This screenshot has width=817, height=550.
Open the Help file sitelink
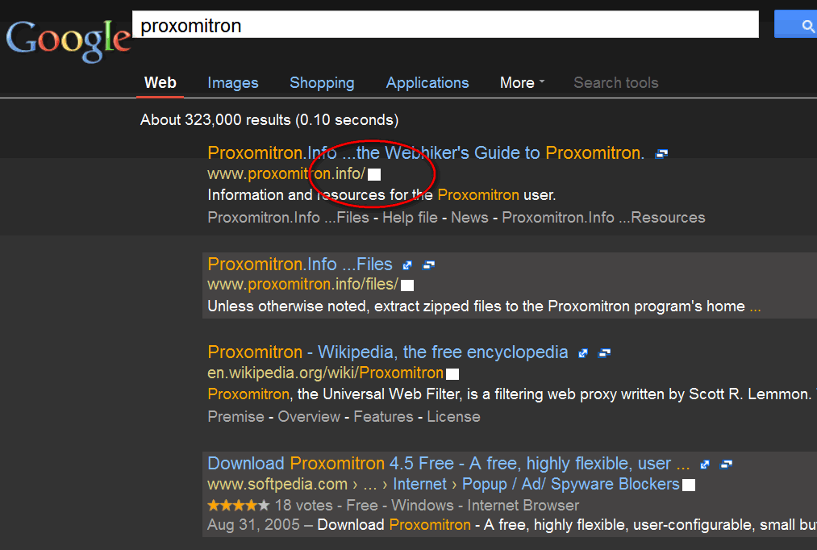pyautogui.click(x=410, y=218)
